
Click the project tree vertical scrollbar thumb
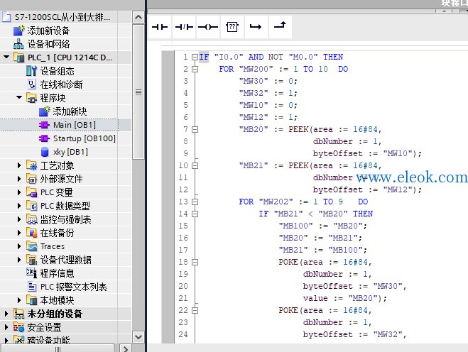point(138,92)
